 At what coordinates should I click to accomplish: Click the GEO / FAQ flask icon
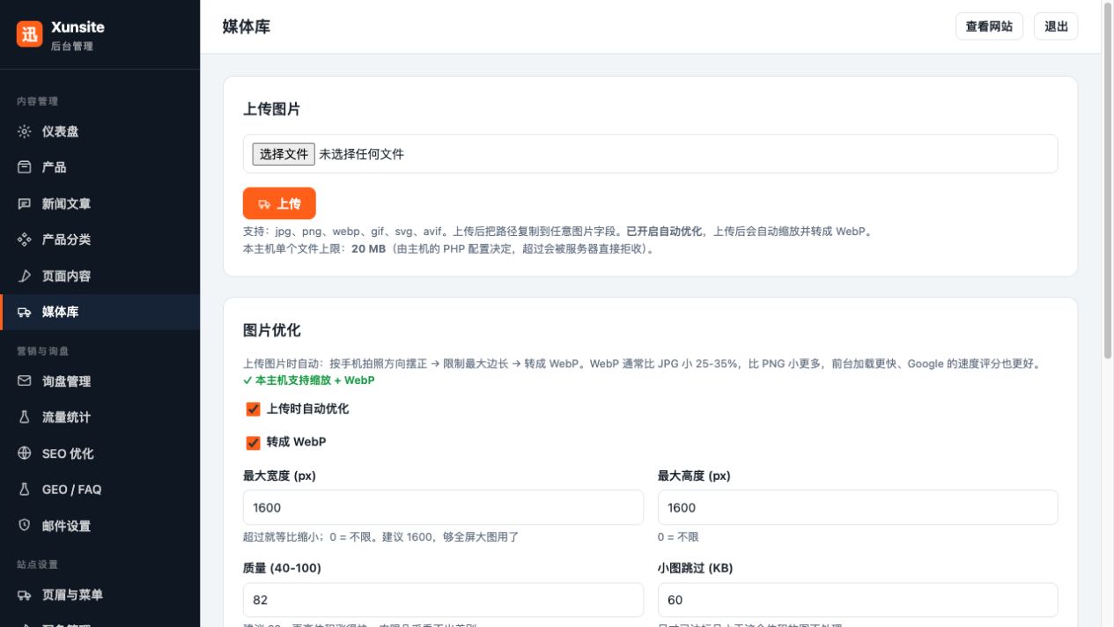[x=25, y=490]
